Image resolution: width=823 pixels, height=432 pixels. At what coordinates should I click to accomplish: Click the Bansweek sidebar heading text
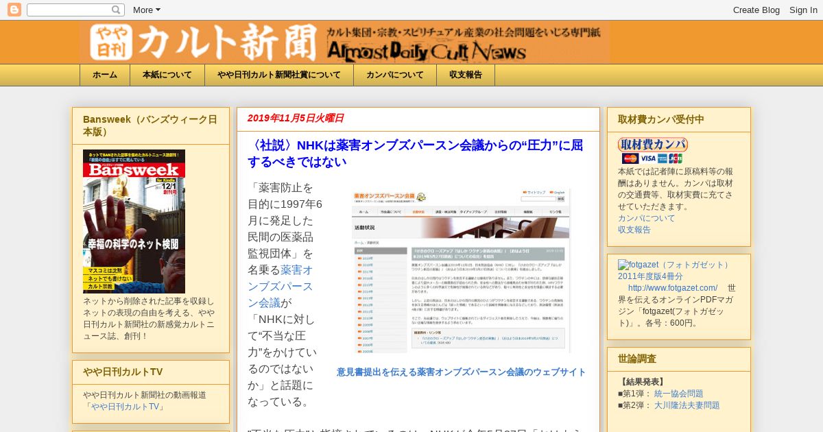(x=150, y=125)
